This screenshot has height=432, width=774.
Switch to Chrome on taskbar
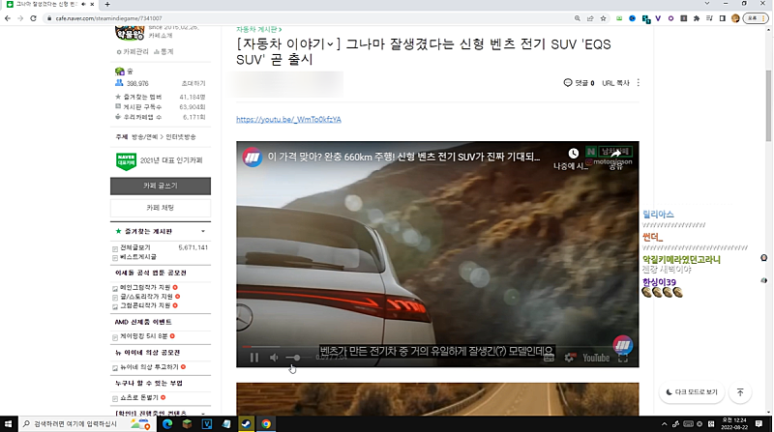click(x=266, y=423)
